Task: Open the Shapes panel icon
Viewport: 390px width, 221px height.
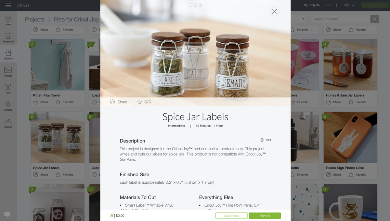Action: (x=8, y=104)
